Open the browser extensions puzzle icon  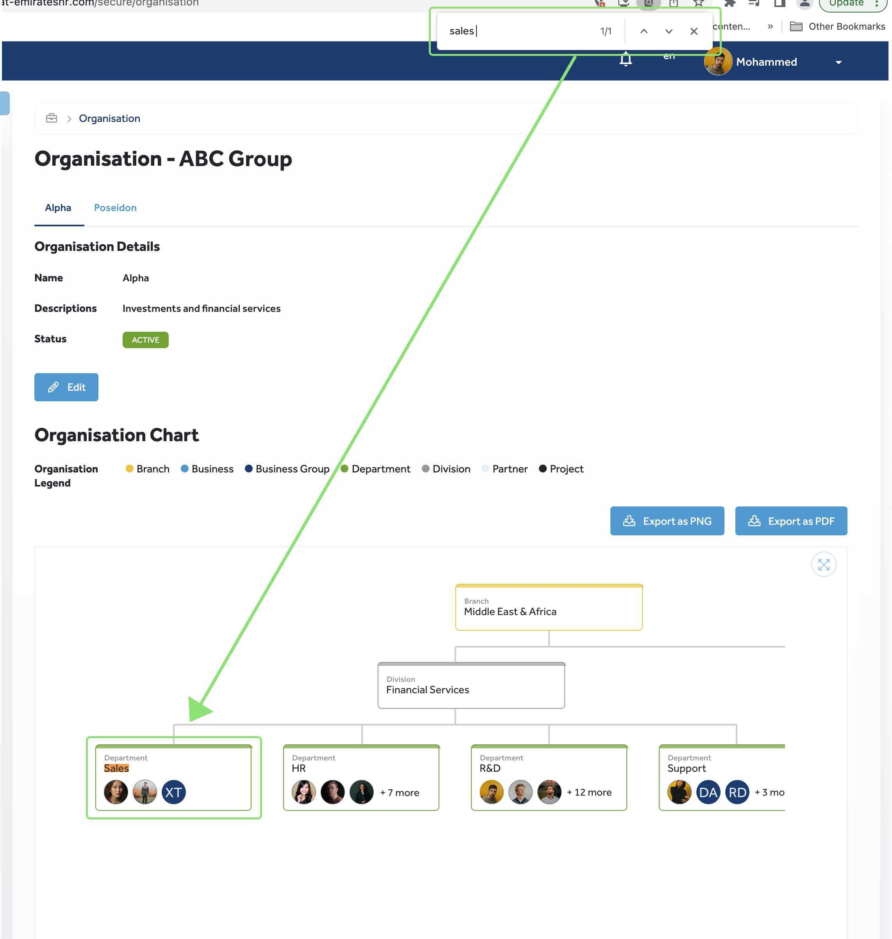(x=730, y=3)
